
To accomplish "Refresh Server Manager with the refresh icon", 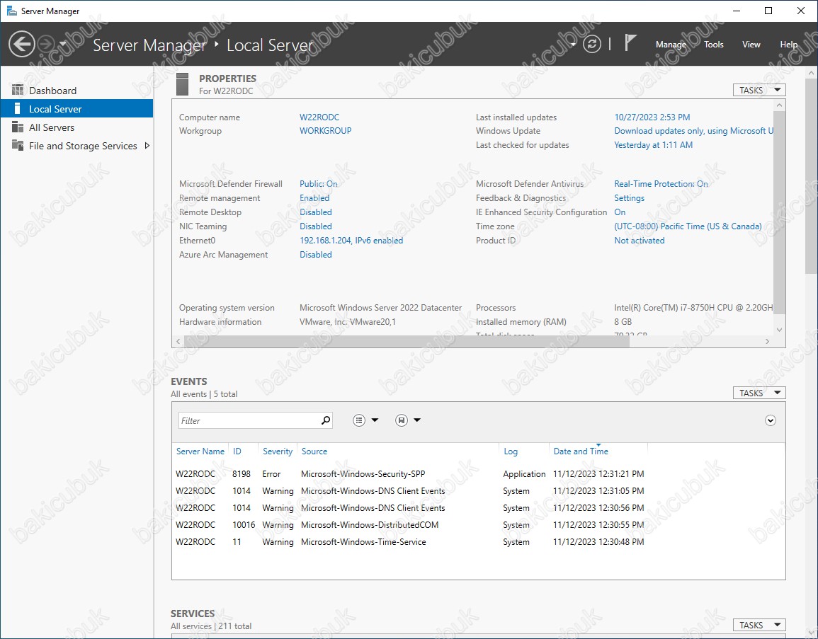I will 591,44.
